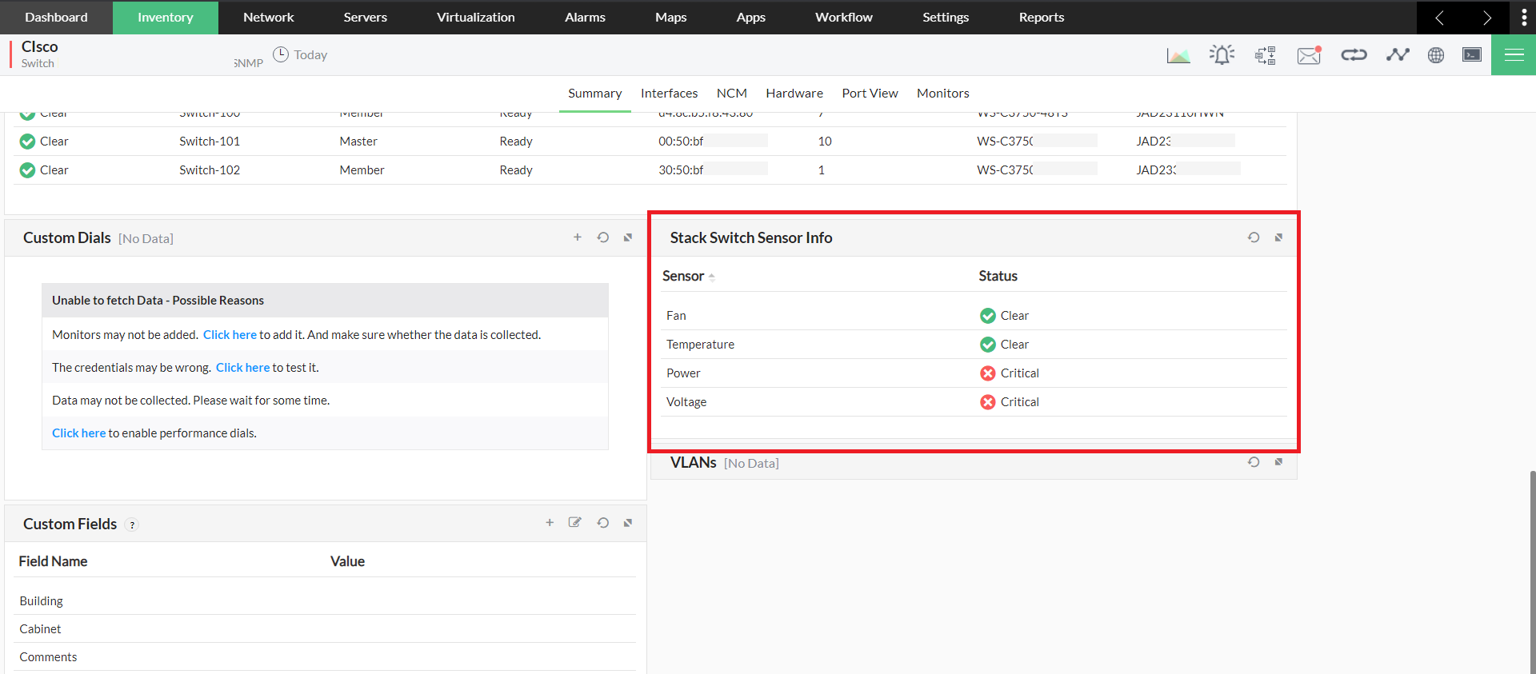
Task: Click the credentials test 'Click here' link
Action: pyautogui.click(x=242, y=368)
